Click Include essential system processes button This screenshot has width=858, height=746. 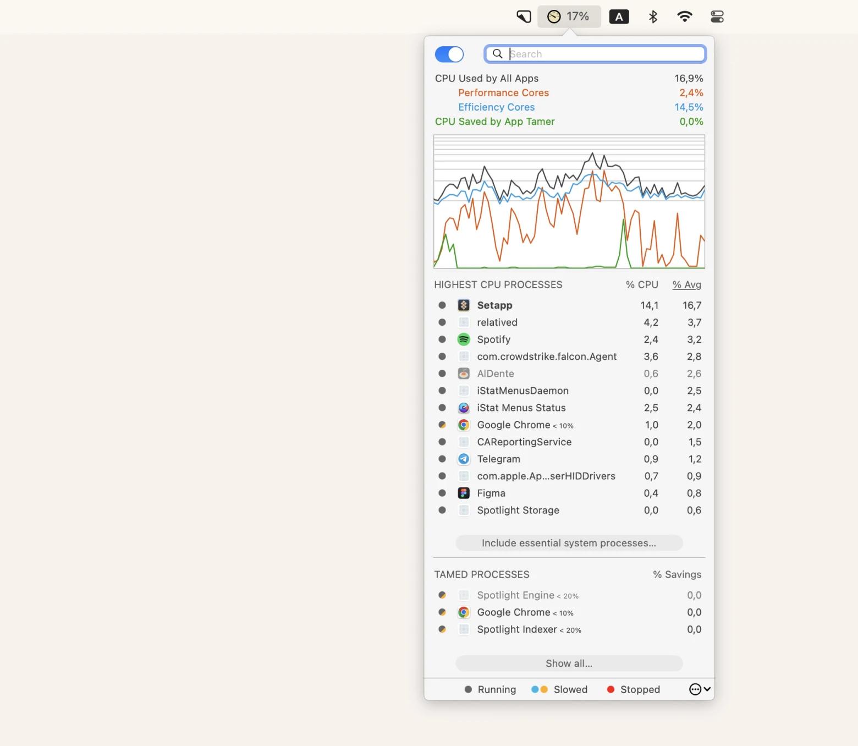coord(569,543)
